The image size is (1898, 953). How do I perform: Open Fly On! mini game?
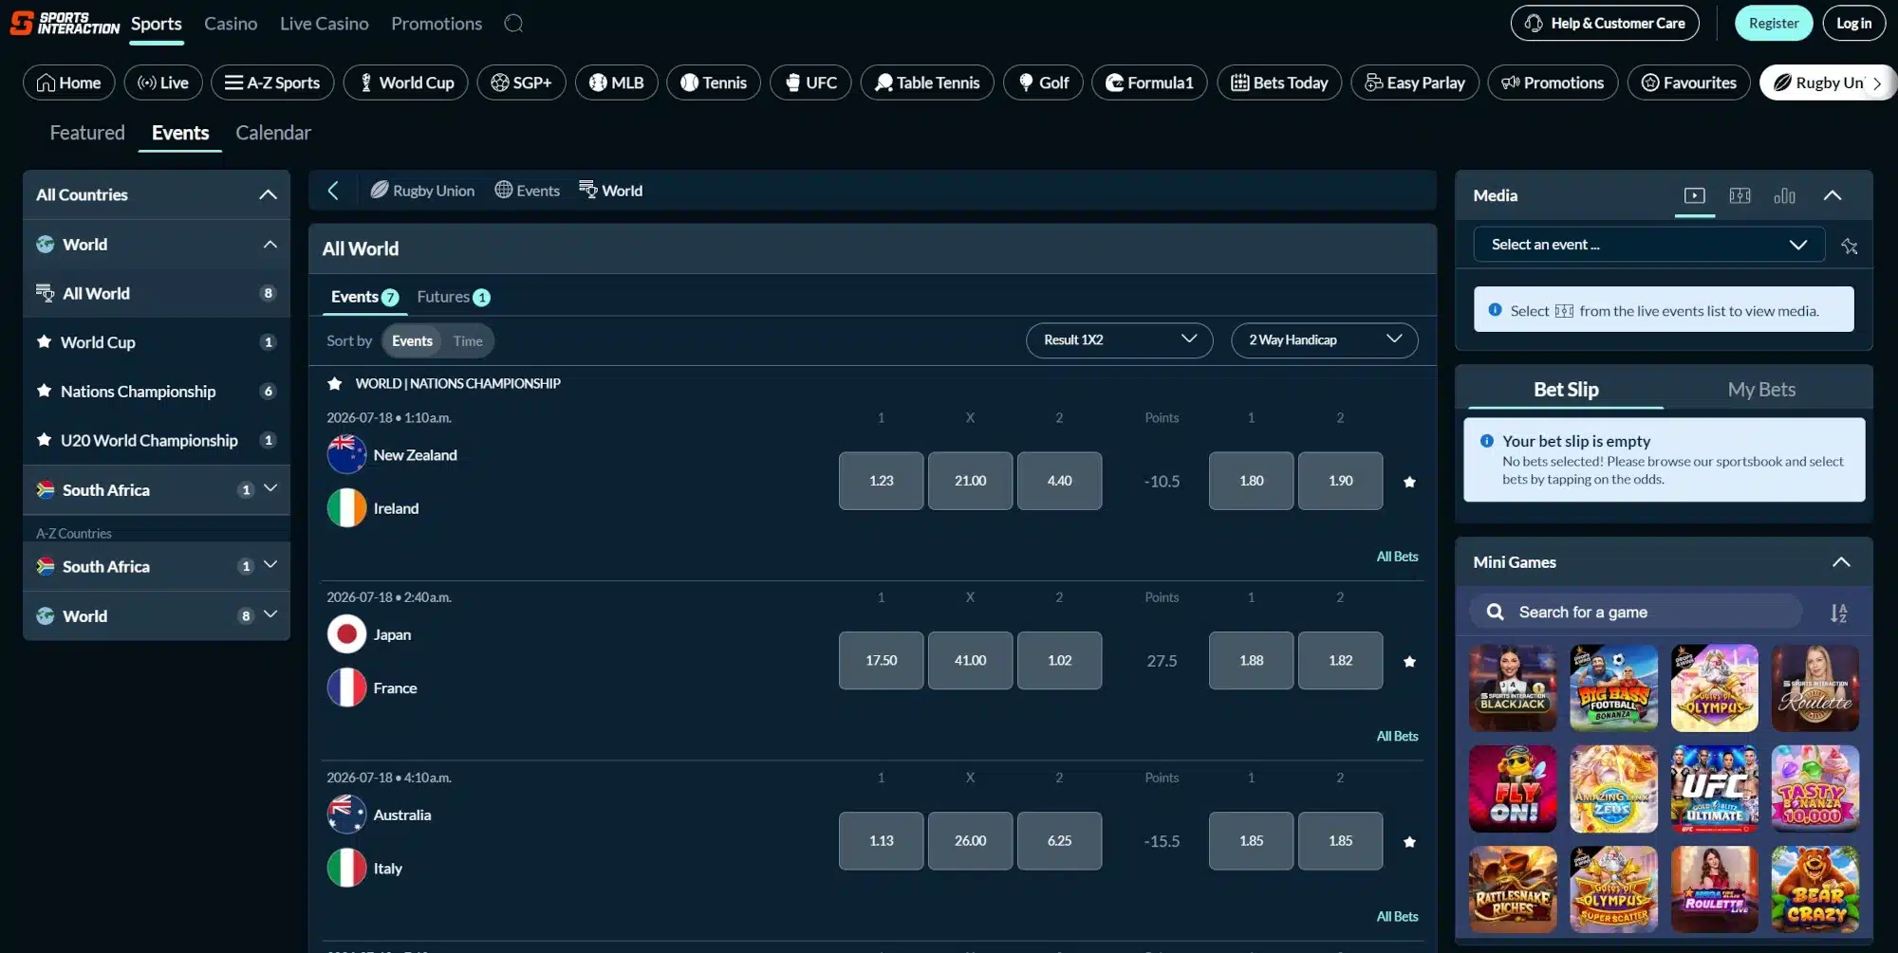(1513, 788)
